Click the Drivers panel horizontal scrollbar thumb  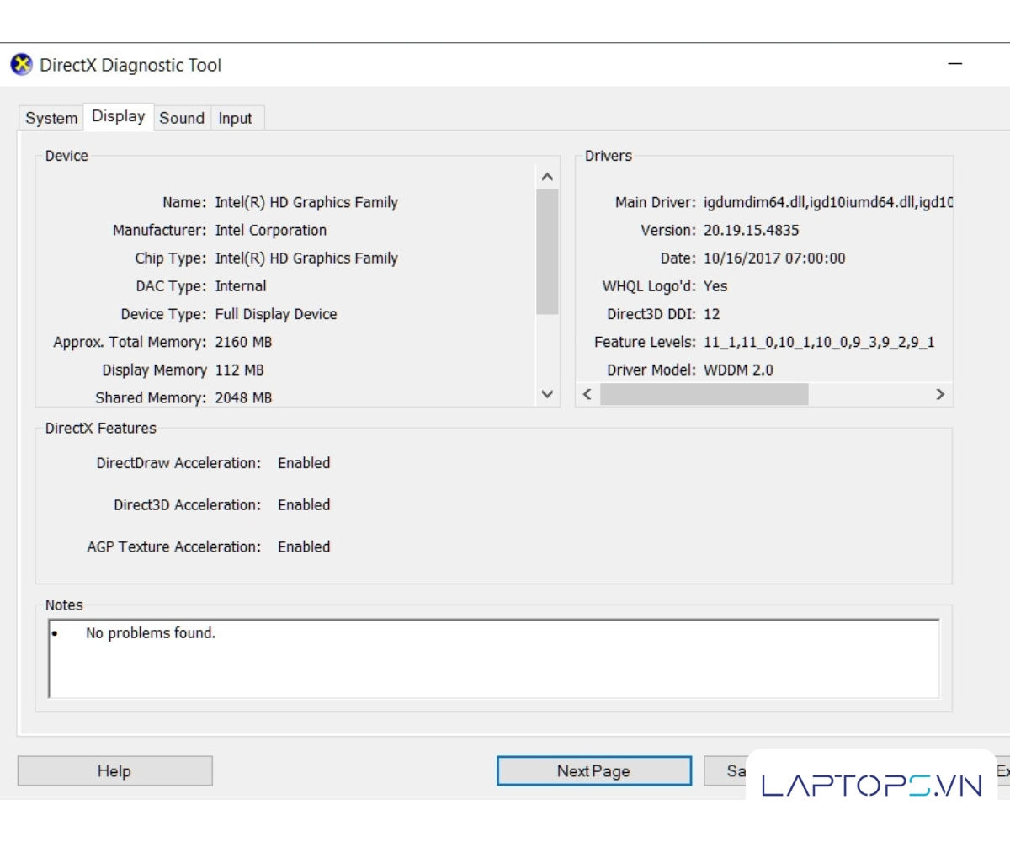point(704,394)
